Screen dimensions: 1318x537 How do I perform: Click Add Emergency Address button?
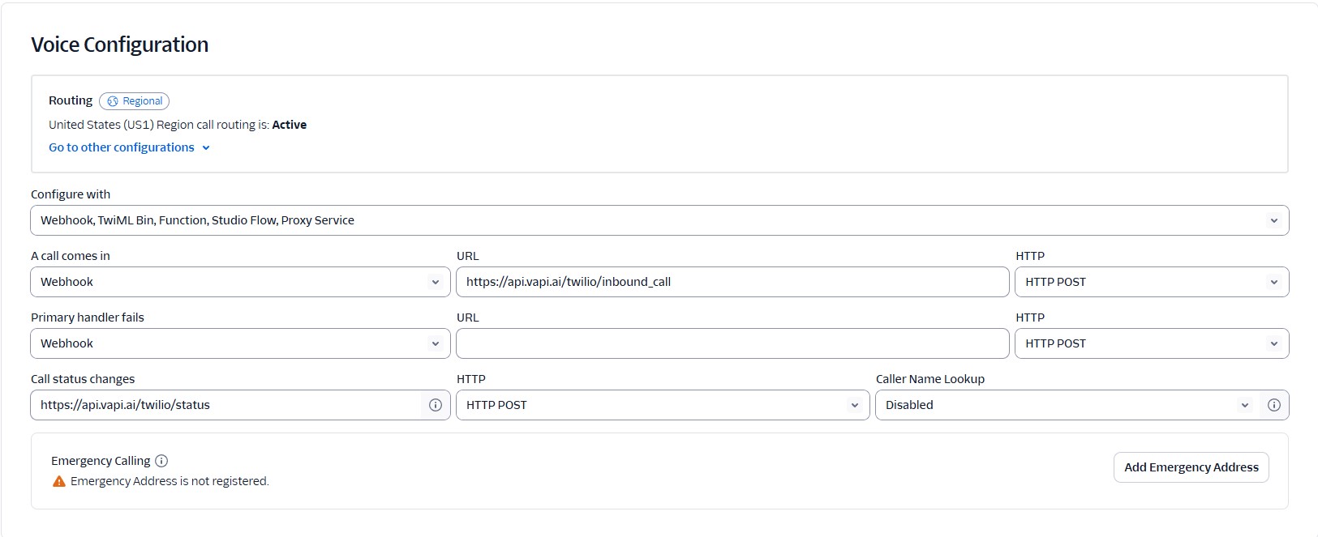(1191, 467)
